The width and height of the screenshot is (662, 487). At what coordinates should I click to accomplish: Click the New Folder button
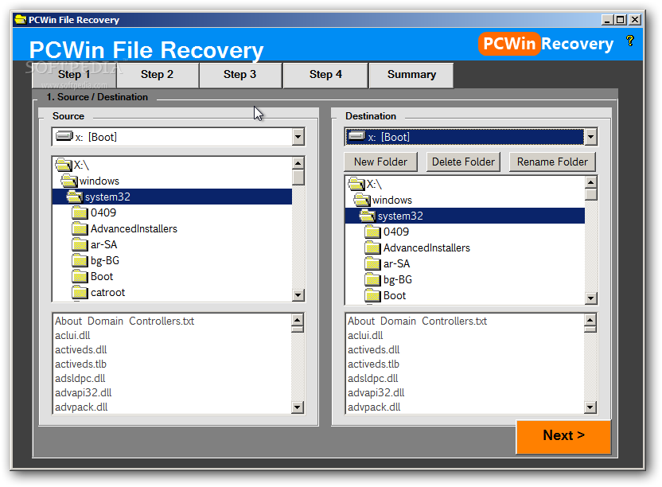(380, 162)
